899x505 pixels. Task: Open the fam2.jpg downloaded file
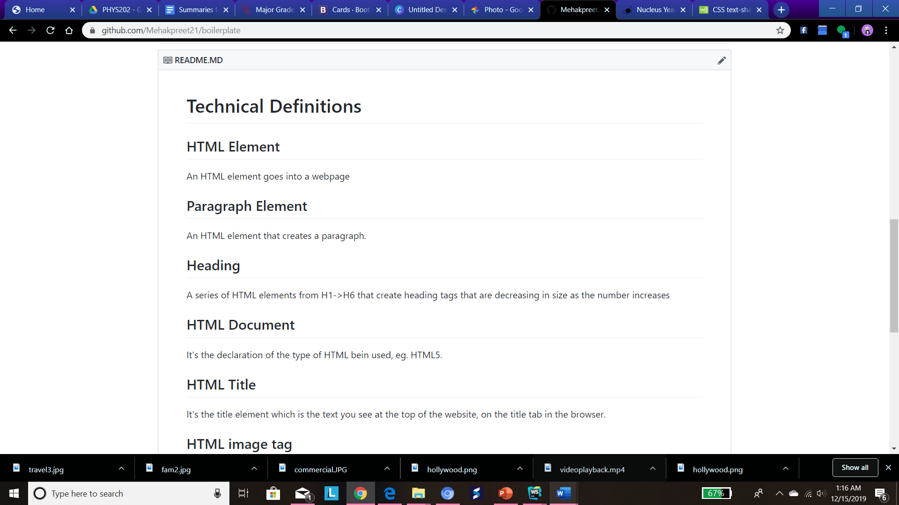(x=176, y=469)
